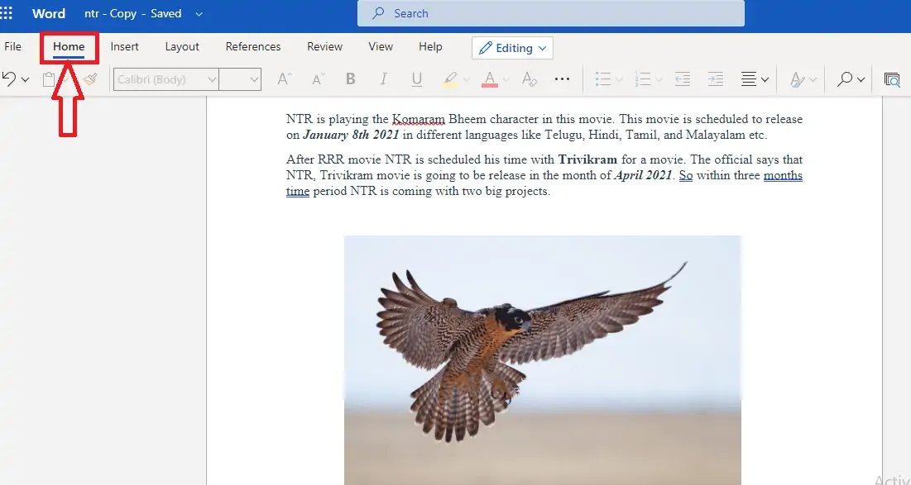Open the File menu
911x485 pixels.
(x=12, y=47)
